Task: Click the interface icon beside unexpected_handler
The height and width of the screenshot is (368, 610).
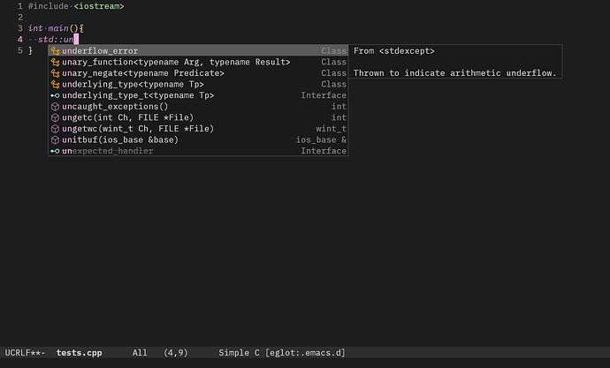Action: coord(55,151)
